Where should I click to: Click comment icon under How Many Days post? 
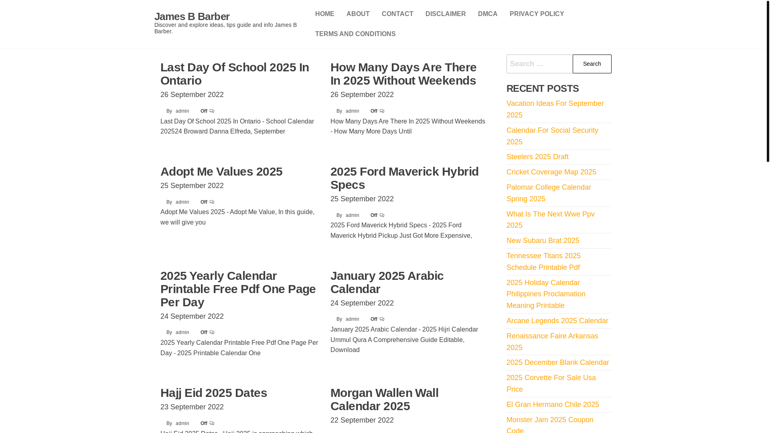pos(382,111)
